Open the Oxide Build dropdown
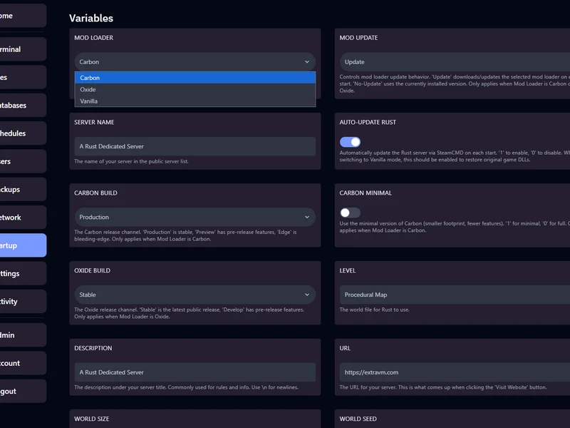 pos(194,295)
